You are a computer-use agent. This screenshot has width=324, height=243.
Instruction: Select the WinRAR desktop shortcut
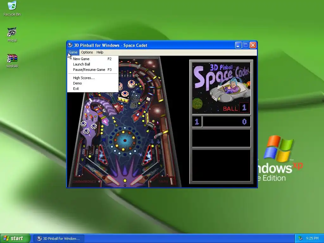[12, 61]
